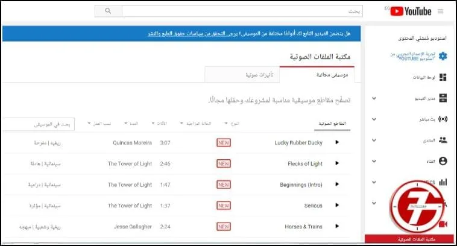Click the community people icon (المنتدى)
Viewport: 457px width, 246px height.
[x=443, y=140]
